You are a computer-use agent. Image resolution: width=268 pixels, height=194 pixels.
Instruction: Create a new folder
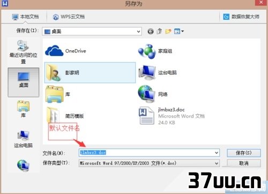pos(168,32)
